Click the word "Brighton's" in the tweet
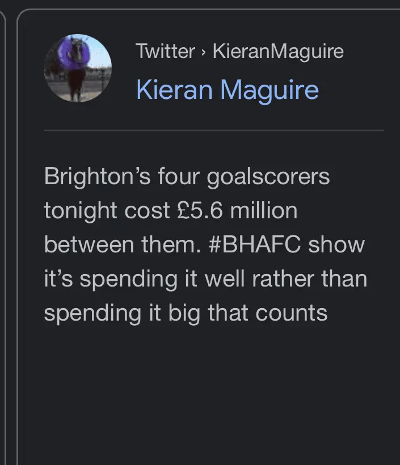400x465 pixels. tap(96, 177)
